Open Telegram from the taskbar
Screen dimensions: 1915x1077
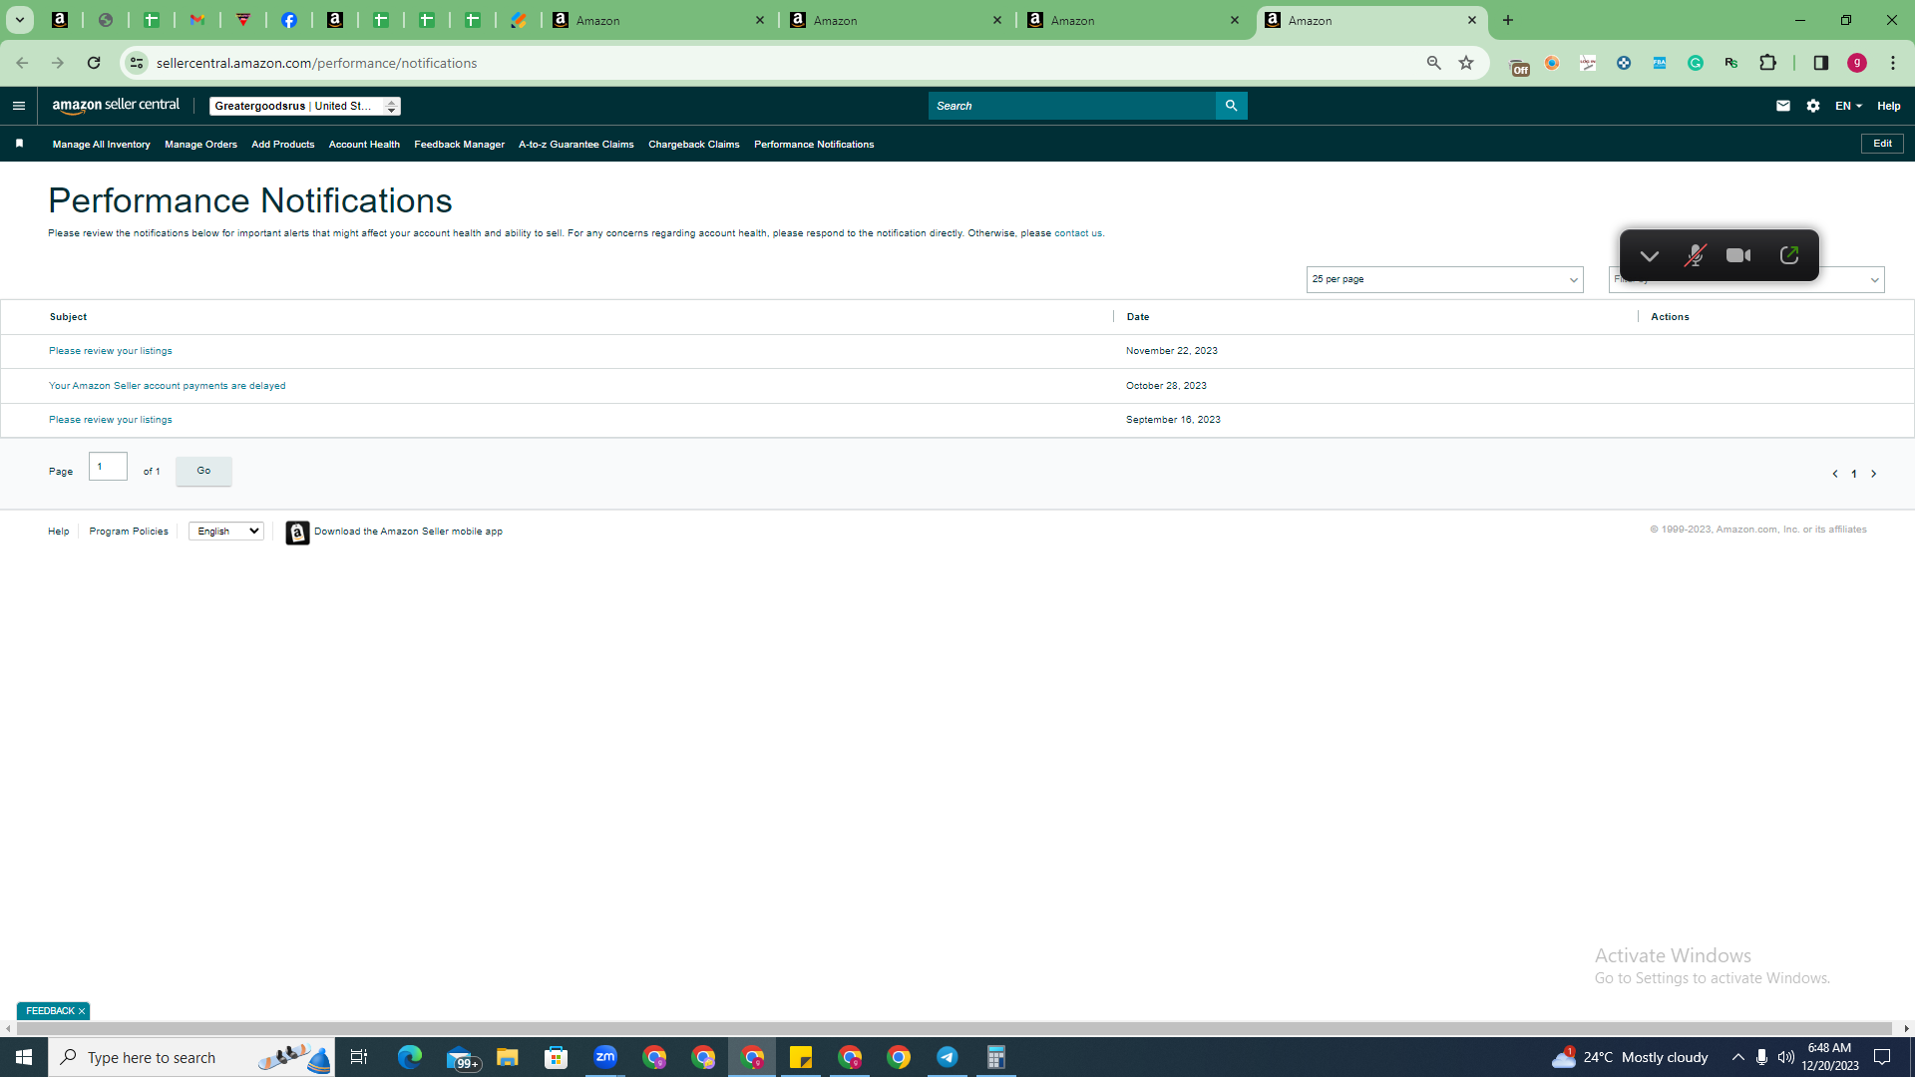point(948,1057)
